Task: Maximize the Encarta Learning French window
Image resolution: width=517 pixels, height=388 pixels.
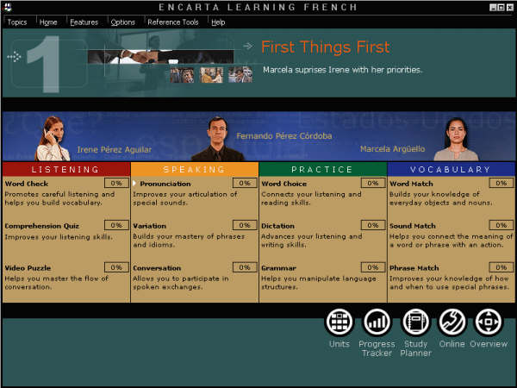Action: click(501, 7)
